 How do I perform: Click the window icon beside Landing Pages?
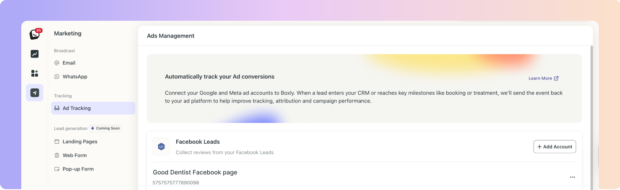[x=57, y=142]
